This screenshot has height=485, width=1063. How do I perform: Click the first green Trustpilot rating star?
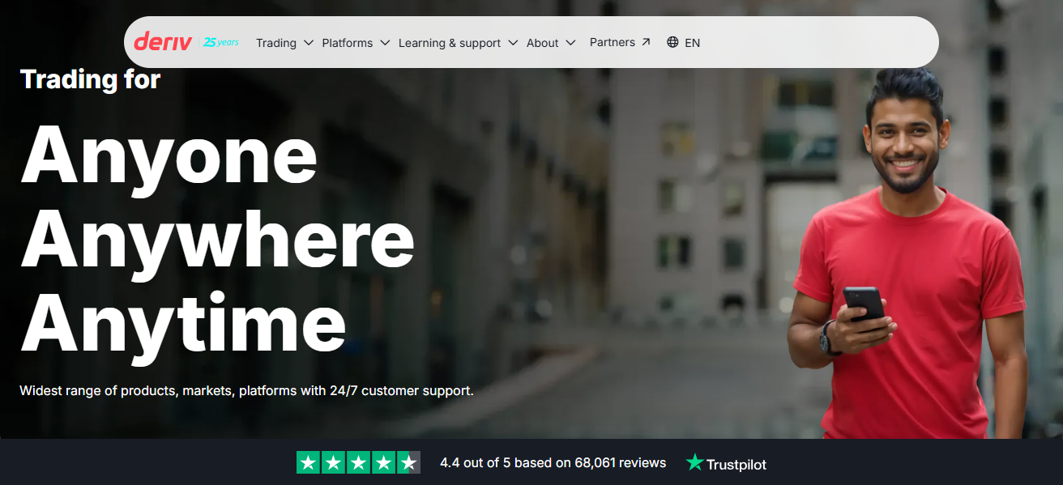pyautogui.click(x=308, y=463)
